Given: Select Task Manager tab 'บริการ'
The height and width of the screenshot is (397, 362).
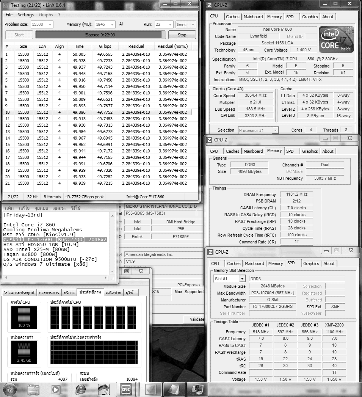Looking at the screenshot, I should click(x=69, y=293).
